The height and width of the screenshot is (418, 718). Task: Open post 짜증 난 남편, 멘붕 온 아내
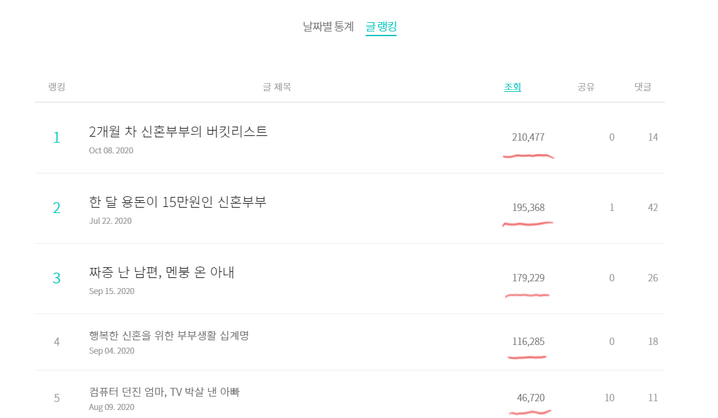tap(162, 272)
